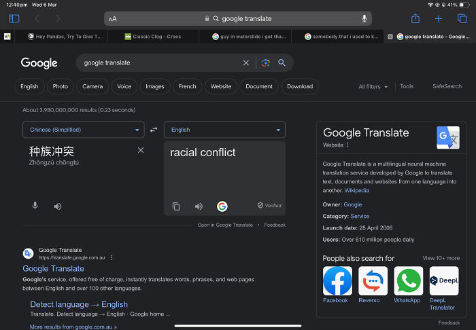Viewport: 476px width, 330px height.
Task: Open the Wikipedia link in knowledge panel
Action: 357,191
